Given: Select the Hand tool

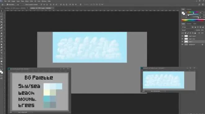Looking at the screenshot, I should [2, 61].
